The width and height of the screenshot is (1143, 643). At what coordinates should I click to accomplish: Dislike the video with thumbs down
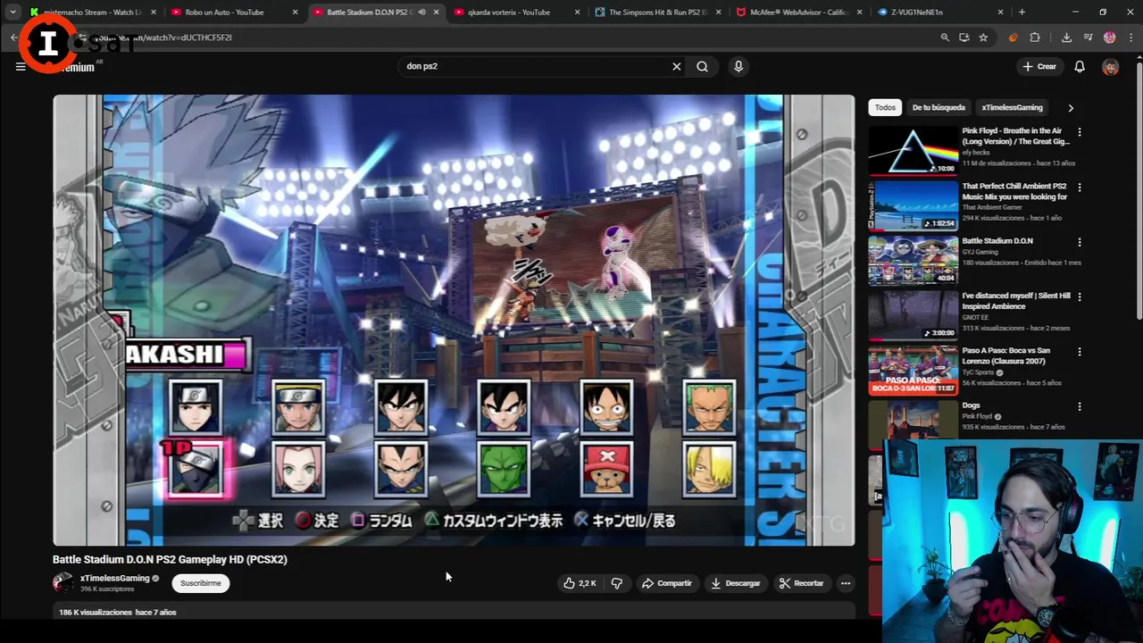(616, 583)
